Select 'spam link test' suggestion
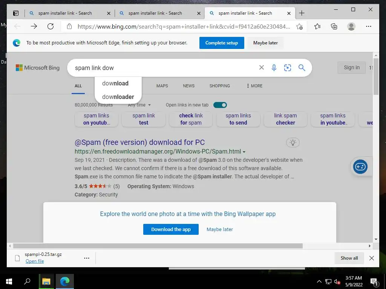This screenshot has width=386, height=289. [144, 119]
